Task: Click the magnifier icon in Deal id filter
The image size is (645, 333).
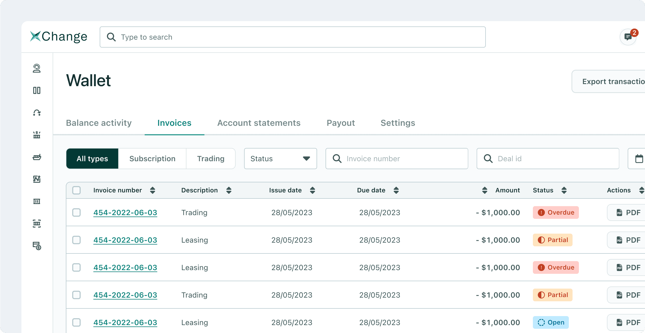Action: (488, 159)
